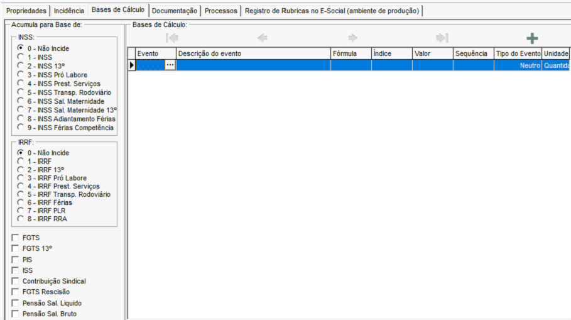Select 2 - IRRF 13º option
Viewport: 571px width, 320px height.
[x=20, y=170]
